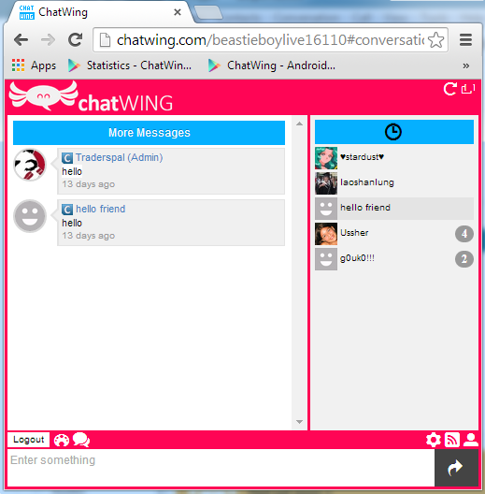Click Logout button
Viewport: 485px width, 494px height.
click(29, 440)
